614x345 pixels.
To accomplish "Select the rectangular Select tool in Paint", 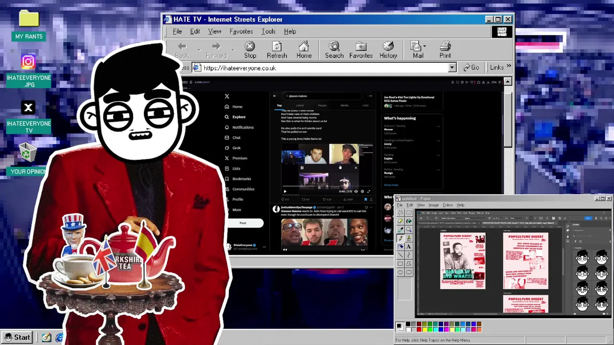I will click(x=409, y=212).
